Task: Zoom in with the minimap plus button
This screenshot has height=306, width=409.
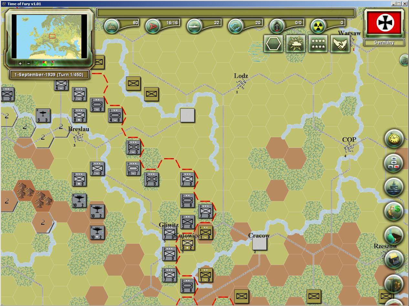Action: (20, 63)
